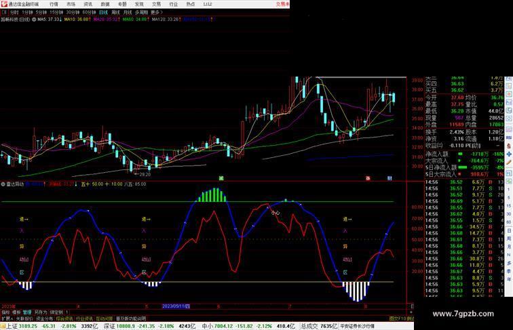Click the 上证 index in status bar

click(12, 326)
